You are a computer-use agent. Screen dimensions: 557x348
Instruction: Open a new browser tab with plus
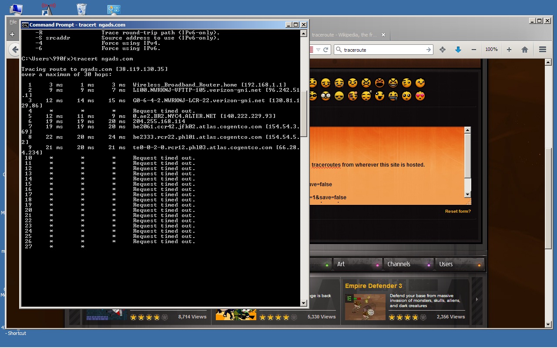point(12,34)
